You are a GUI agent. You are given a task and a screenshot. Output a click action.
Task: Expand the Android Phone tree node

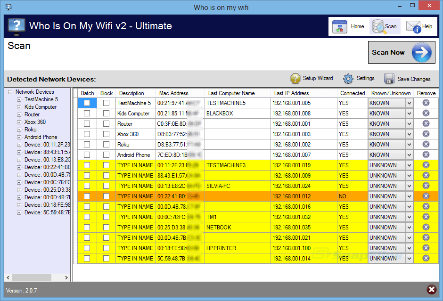(19, 137)
